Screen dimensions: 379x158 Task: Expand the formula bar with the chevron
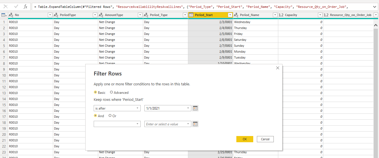(374, 6)
